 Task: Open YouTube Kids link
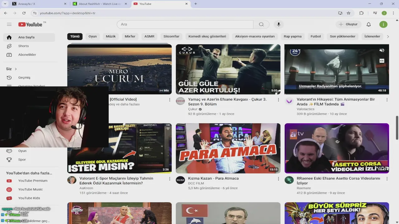pyautogui.click(x=29, y=198)
